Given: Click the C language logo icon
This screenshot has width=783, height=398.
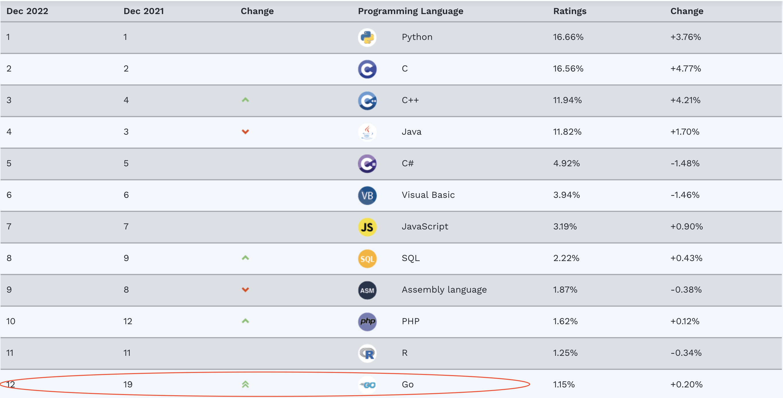Looking at the screenshot, I should (367, 69).
